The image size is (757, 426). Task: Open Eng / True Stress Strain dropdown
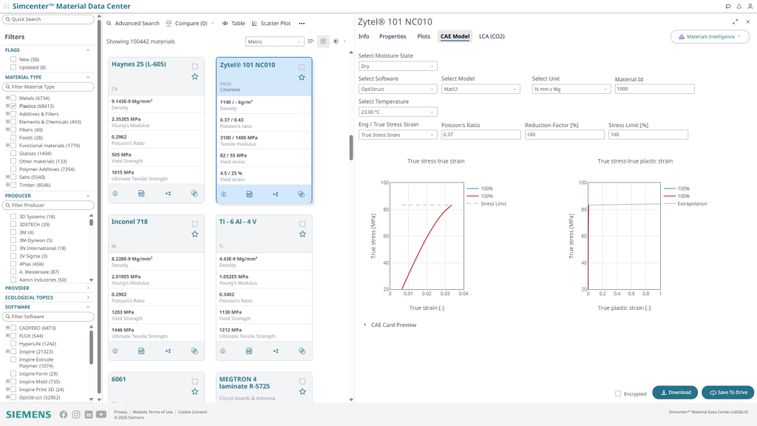tap(398, 135)
